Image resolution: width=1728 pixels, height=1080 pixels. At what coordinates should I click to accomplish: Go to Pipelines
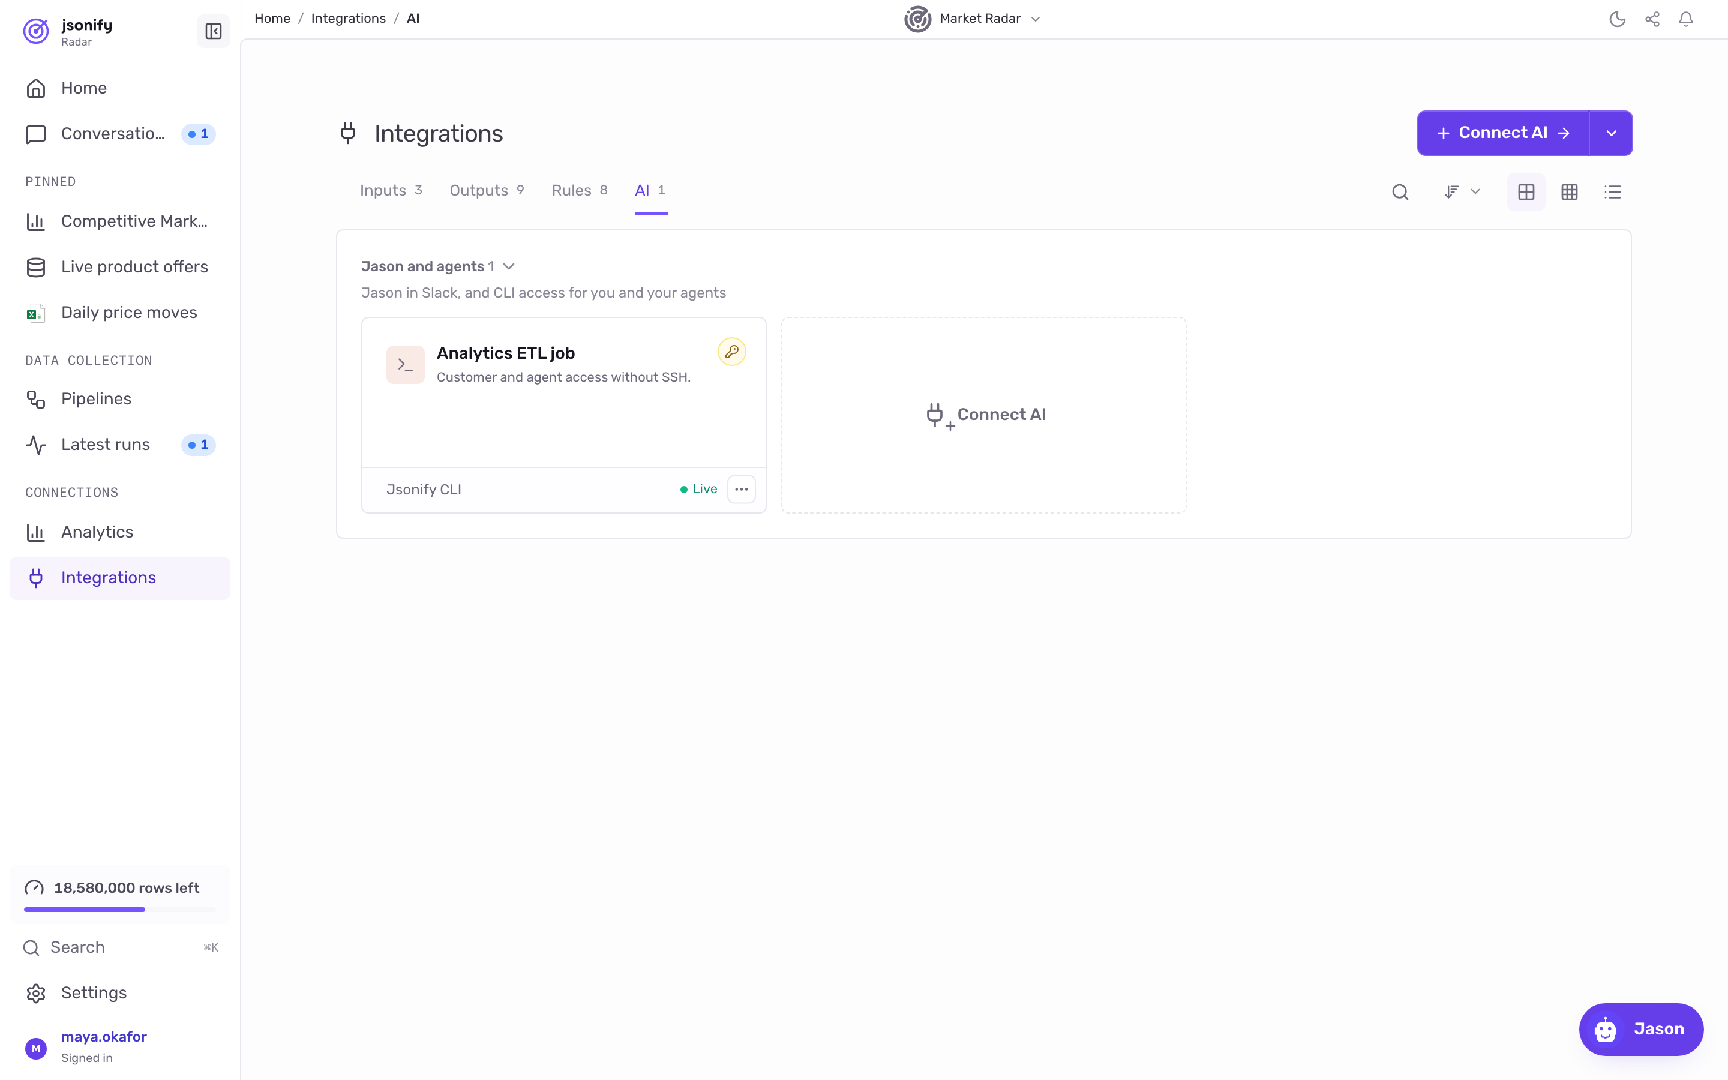point(120,398)
